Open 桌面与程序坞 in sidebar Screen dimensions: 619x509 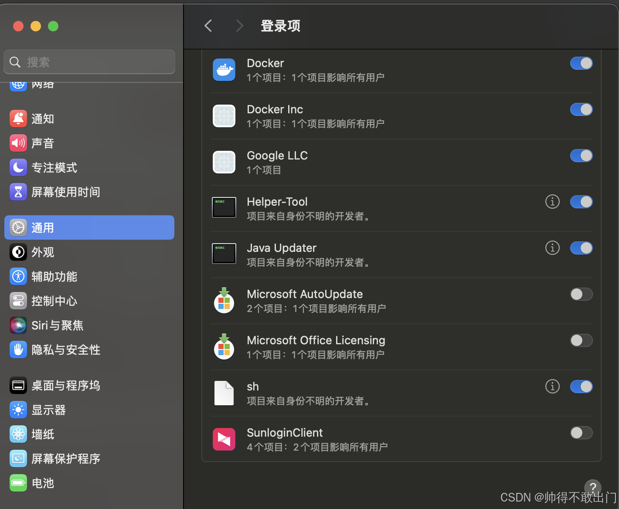click(89, 385)
